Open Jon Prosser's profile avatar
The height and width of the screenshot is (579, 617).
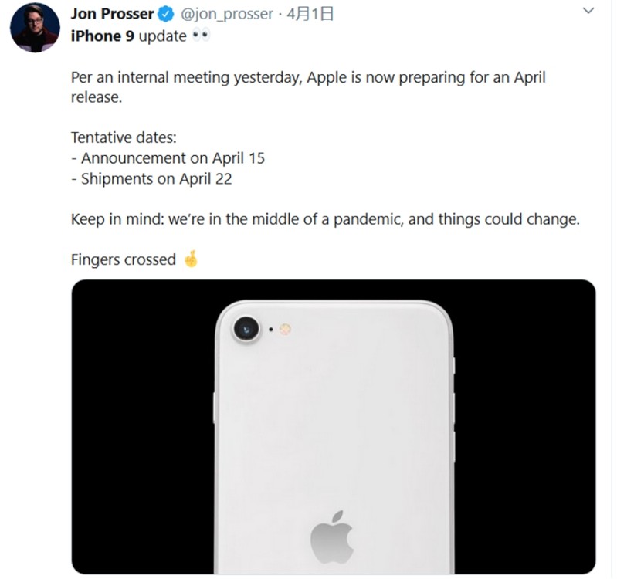tap(35, 28)
